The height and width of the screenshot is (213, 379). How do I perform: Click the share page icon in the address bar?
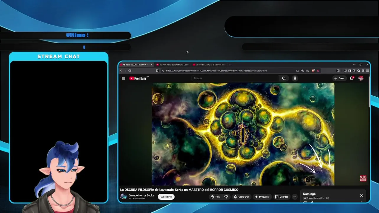(308, 71)
